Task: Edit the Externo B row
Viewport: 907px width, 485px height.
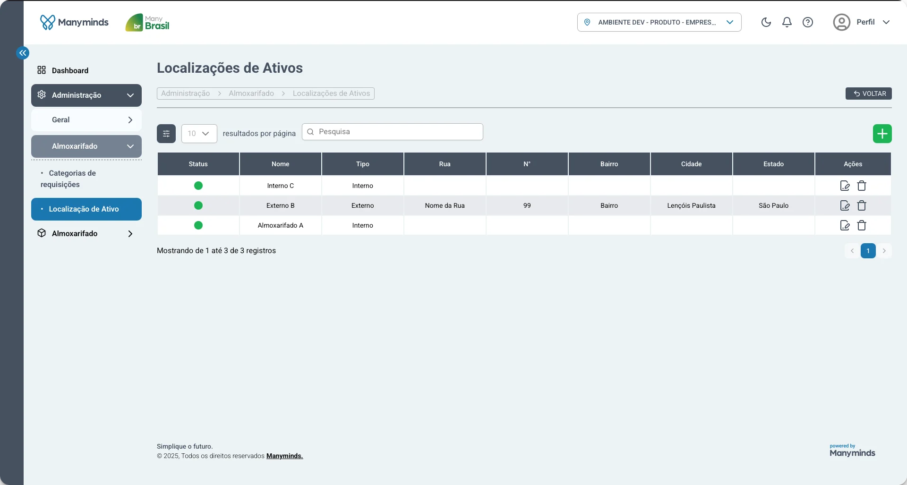Action: tap(845, 205)
